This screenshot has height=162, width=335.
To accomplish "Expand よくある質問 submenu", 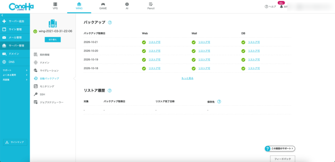I will point(15,75).
